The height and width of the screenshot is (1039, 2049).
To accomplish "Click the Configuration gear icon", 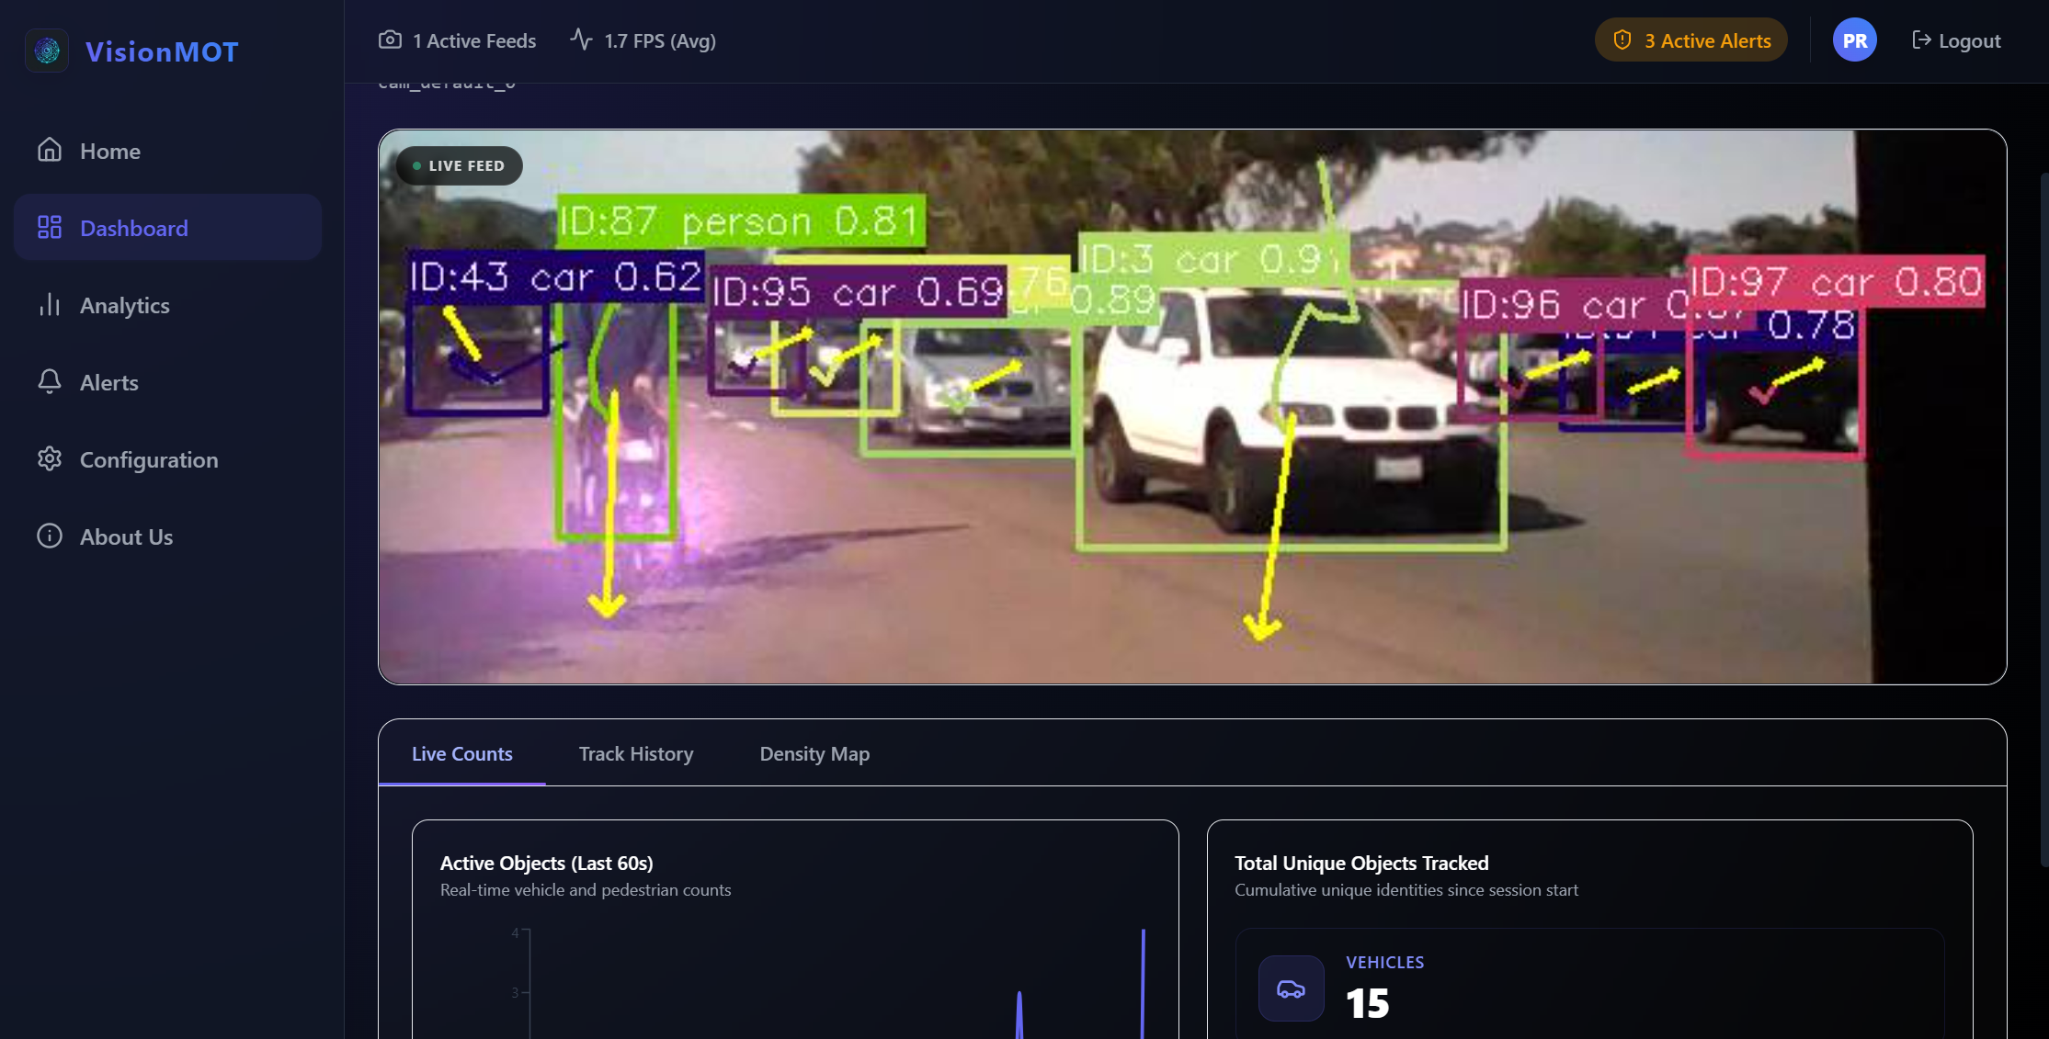I will point(50,458).
